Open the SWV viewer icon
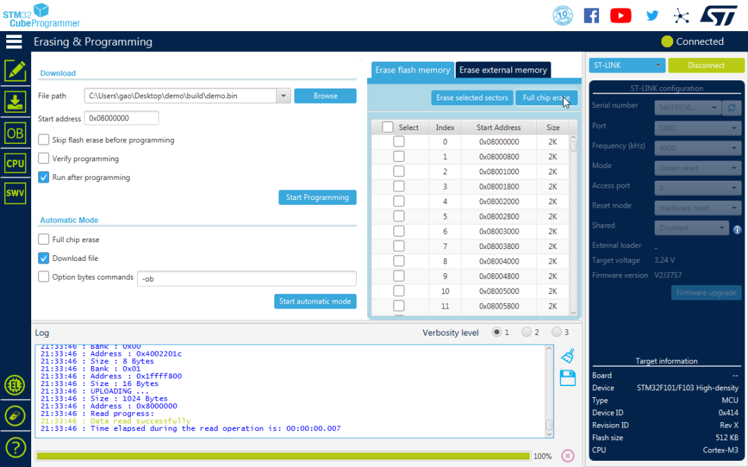Image resolution: width=748 pixels, height=467 pixels. [15, 193]
